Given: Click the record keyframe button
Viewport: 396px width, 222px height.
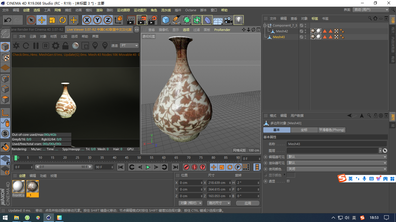Looking at the screenshot, I should [186, 167].
